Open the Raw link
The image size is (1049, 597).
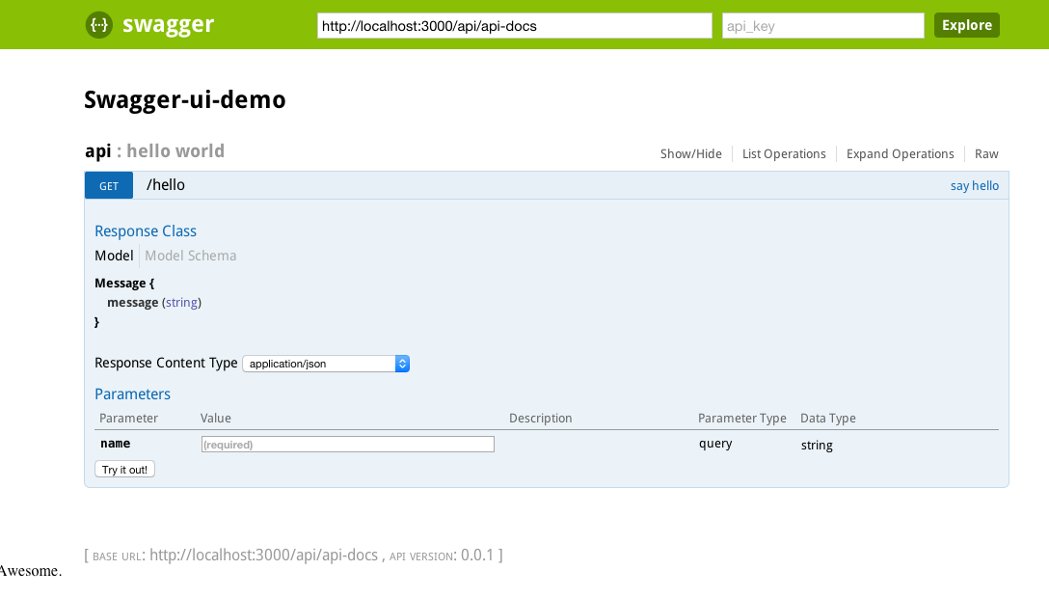[x=986, y=154]
